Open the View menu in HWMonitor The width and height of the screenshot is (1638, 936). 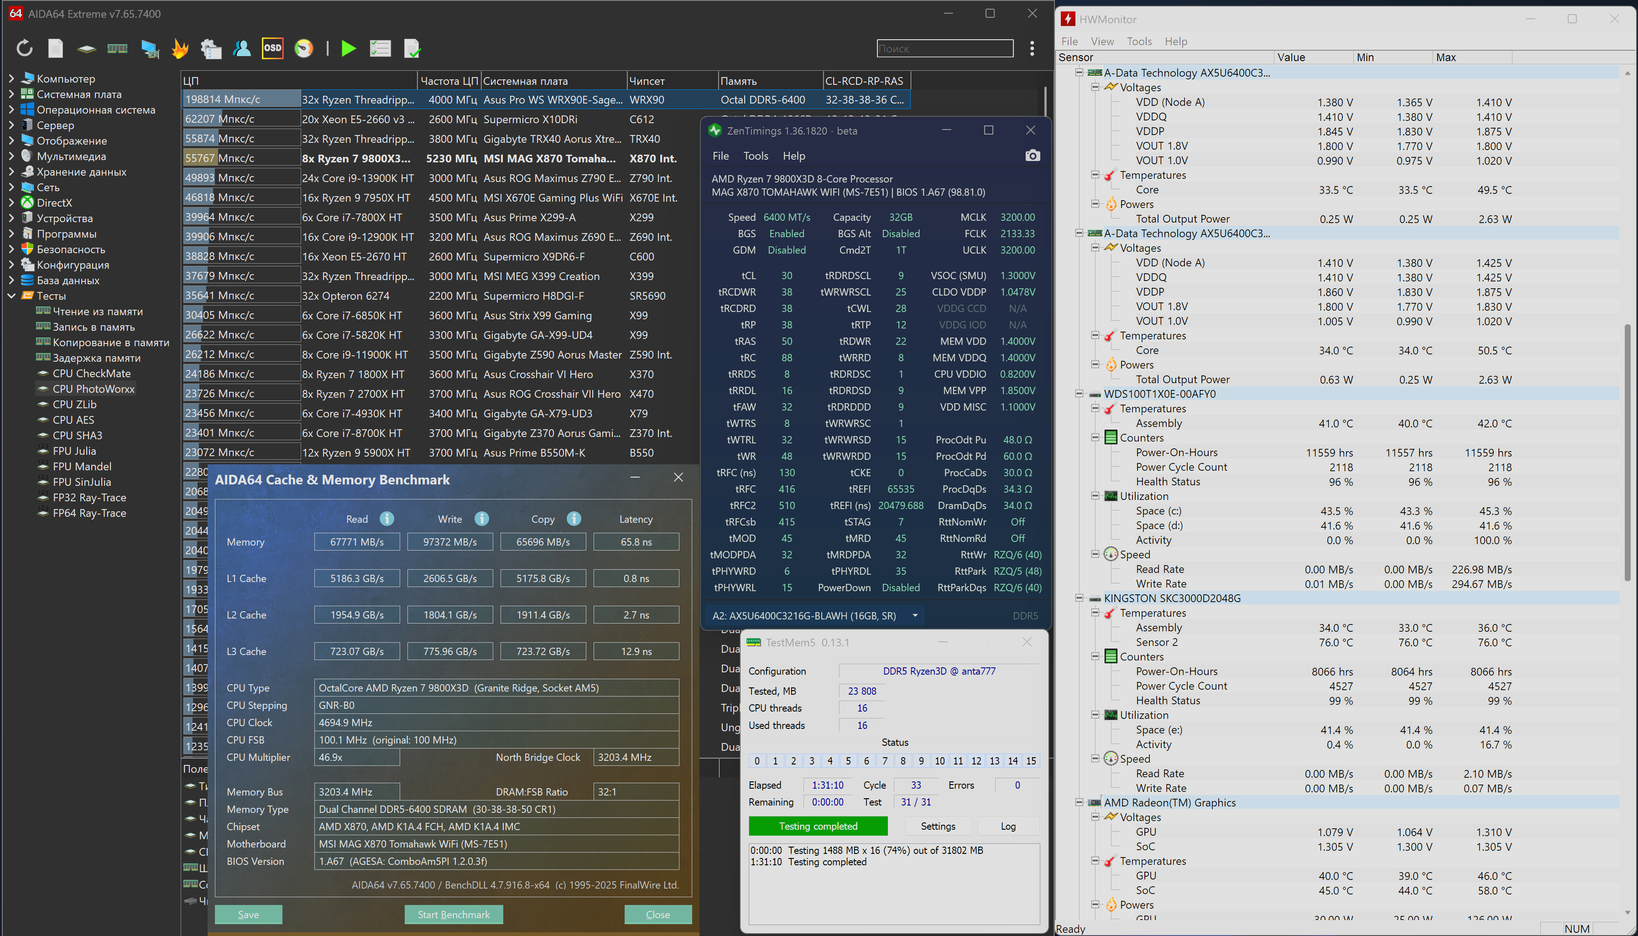(x=1102, y=41)
